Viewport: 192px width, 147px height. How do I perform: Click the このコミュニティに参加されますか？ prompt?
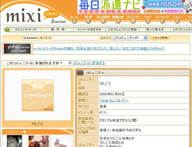(34, 63)
